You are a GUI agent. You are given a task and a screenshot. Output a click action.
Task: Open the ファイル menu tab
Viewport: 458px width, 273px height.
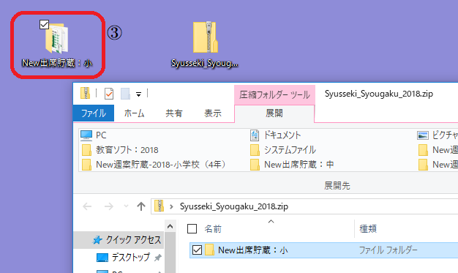(x=94, y=113)
